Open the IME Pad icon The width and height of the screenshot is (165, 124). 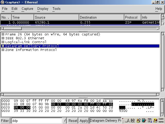[138, 121]
